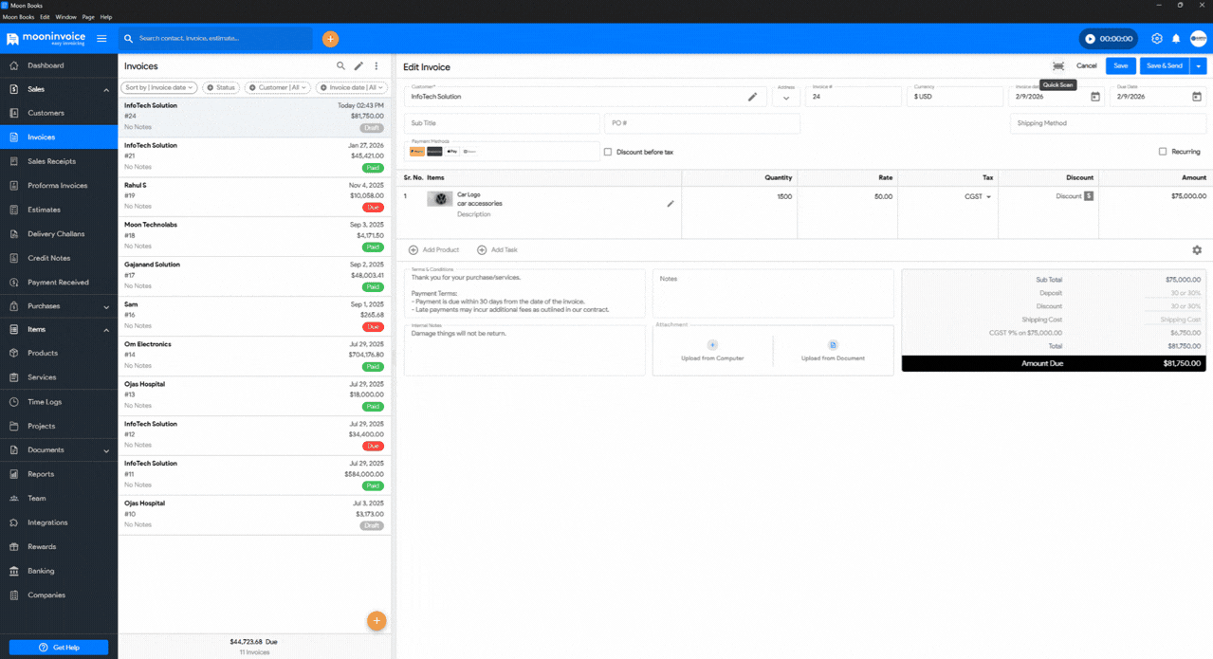The width and height of the screenshot is (1213, 659).
Task: Click the Sub Title input field
Action: click(x=501, y=123)
